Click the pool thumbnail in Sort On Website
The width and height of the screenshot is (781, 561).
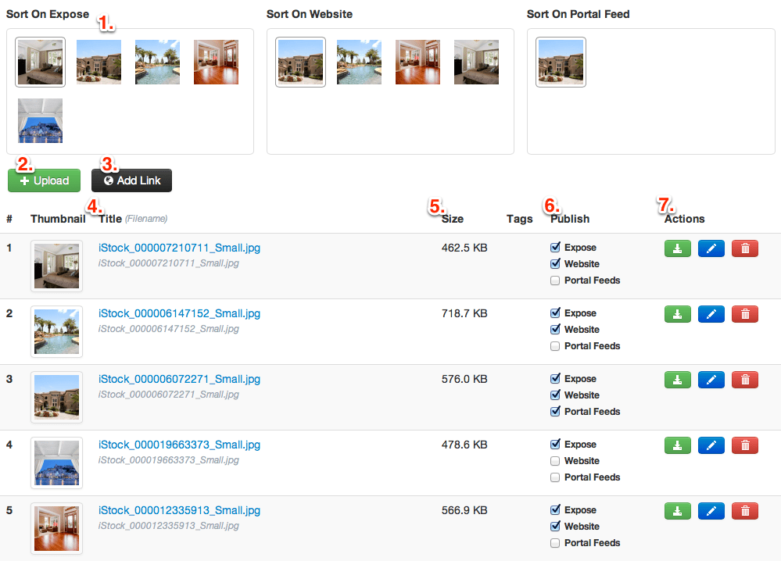click(x=359, y=62)
